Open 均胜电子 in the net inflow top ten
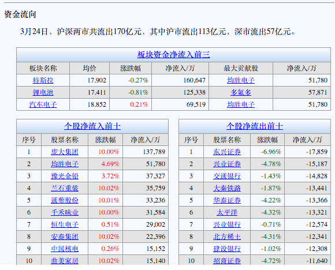 (65, 164)
